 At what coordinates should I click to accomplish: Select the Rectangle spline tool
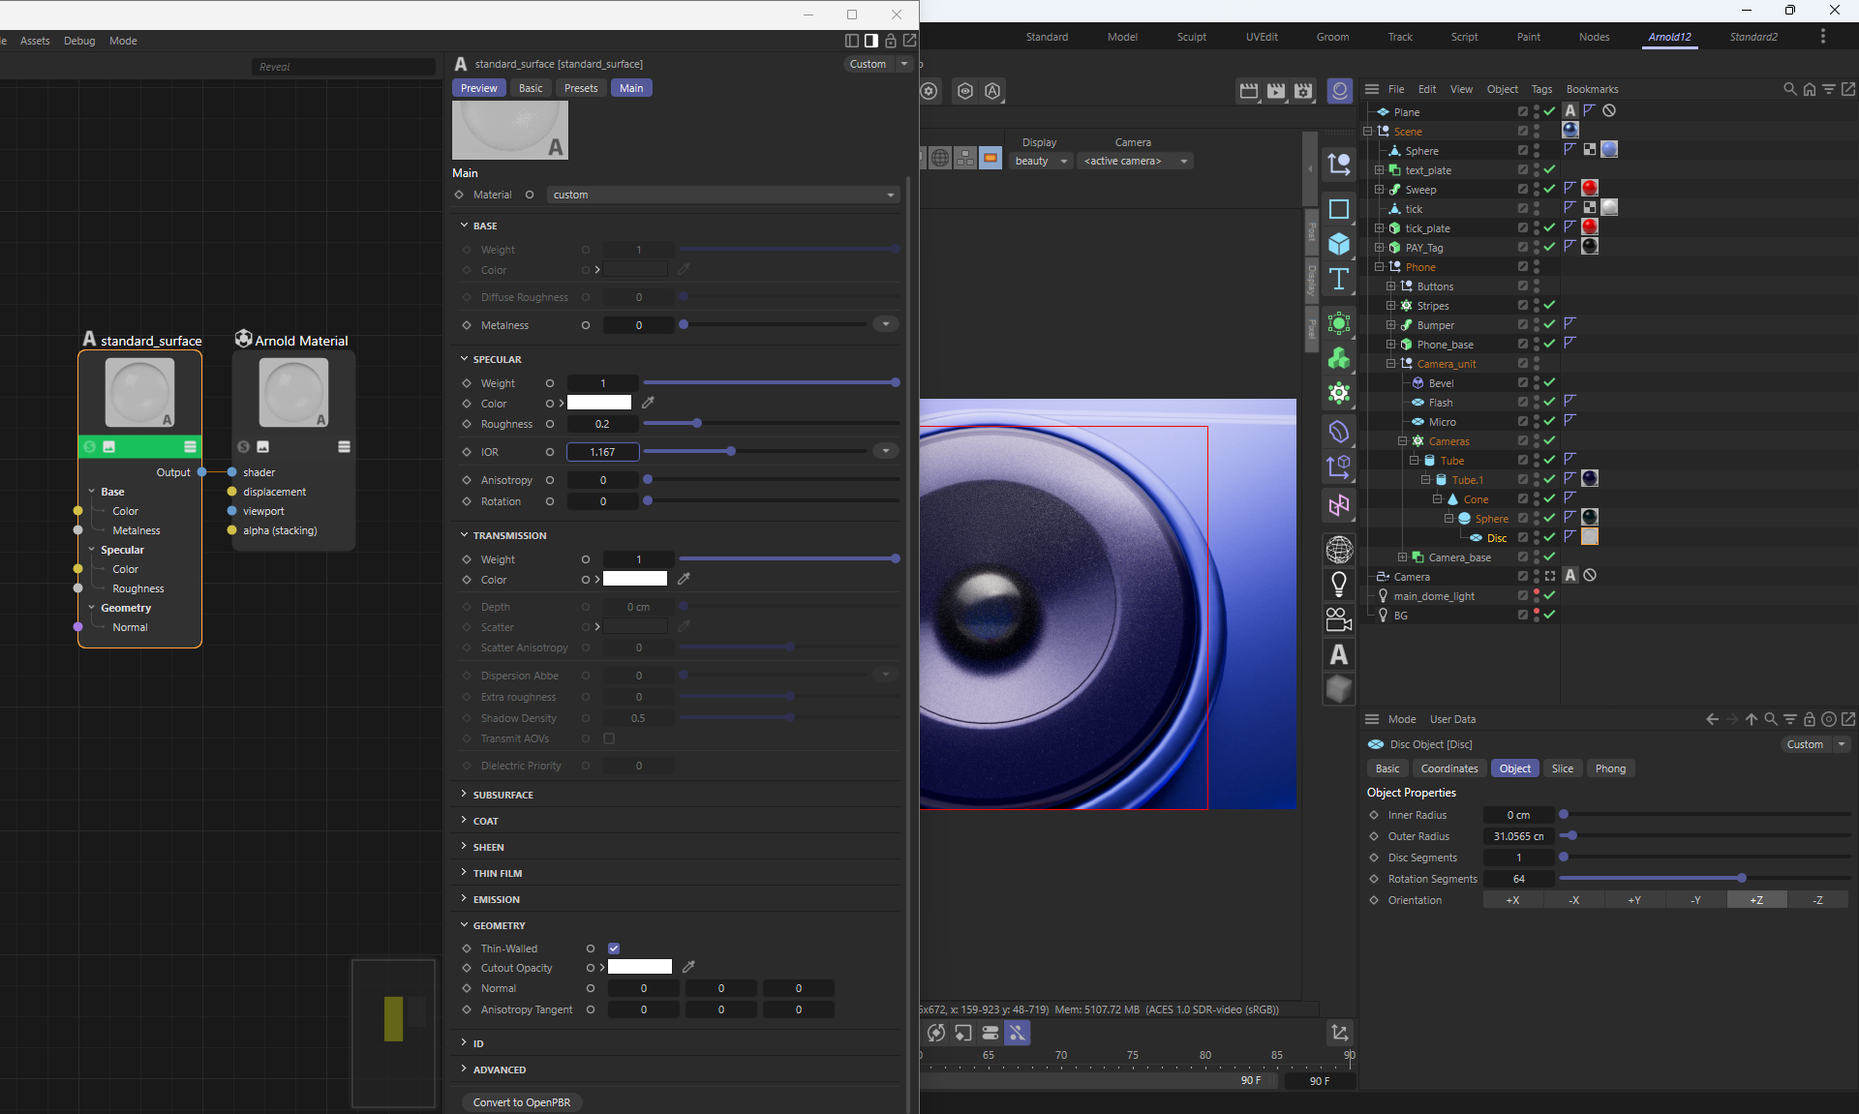1339,209
